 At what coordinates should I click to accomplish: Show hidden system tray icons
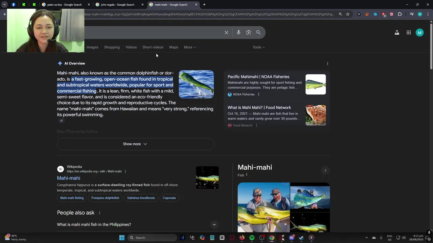(366, 238)
